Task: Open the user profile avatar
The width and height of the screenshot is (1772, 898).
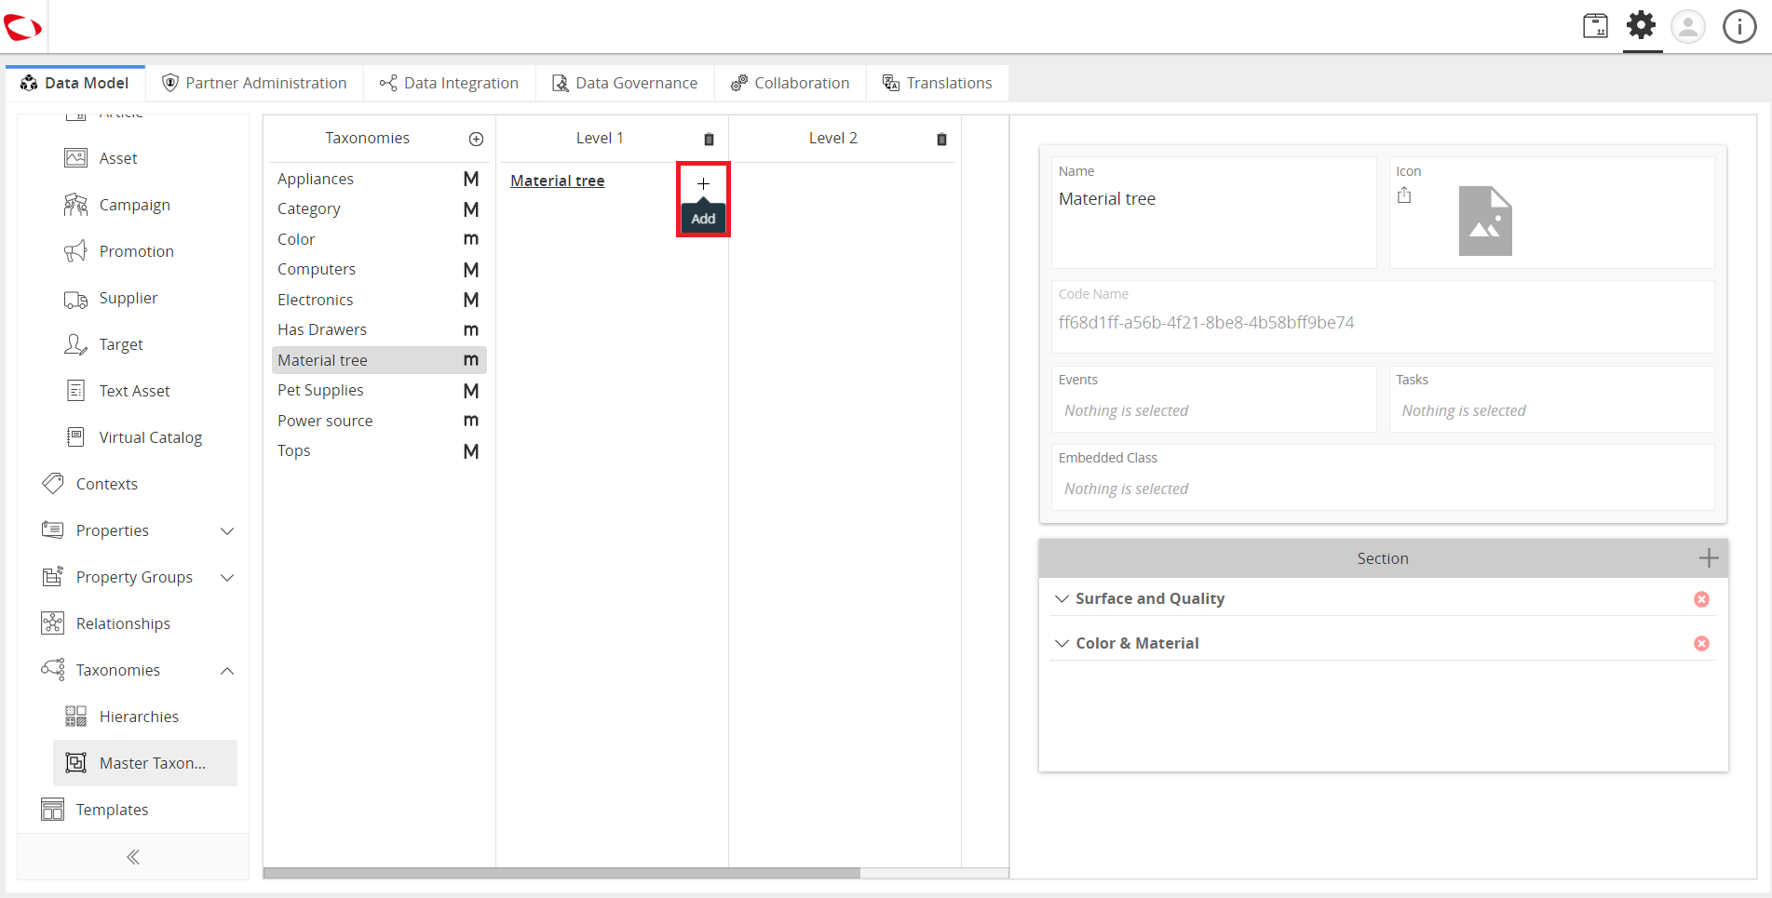Action: click(1688, 26)
